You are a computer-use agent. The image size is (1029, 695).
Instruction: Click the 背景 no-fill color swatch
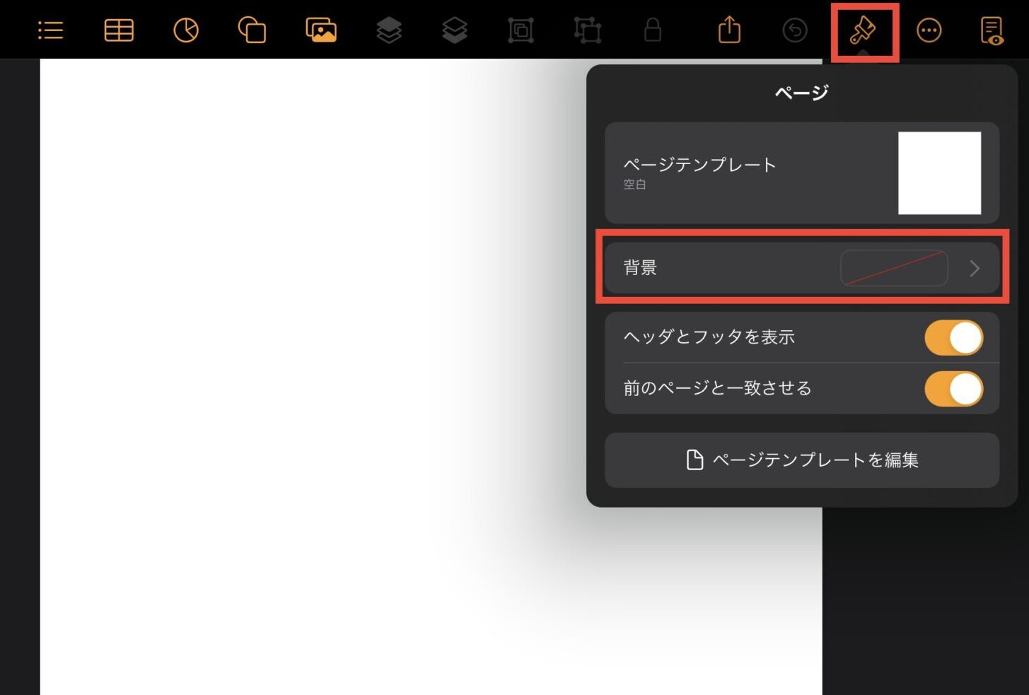point(894,269)
